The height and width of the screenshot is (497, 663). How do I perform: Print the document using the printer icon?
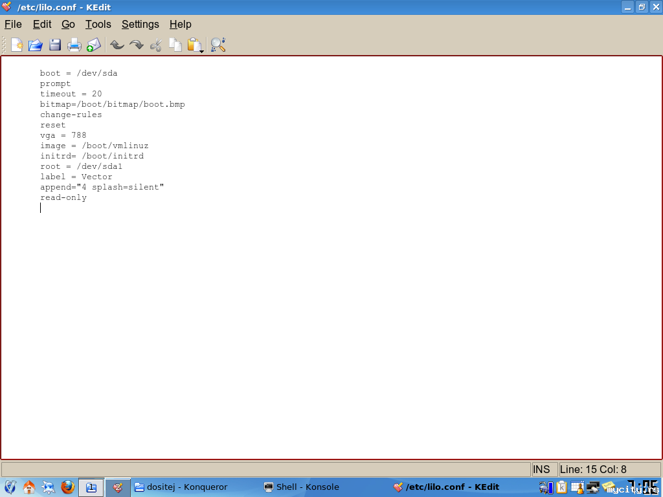point(74,45)
